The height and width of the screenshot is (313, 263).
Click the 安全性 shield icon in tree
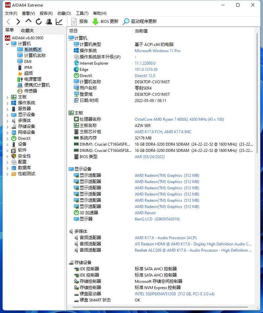coord(14,156)
